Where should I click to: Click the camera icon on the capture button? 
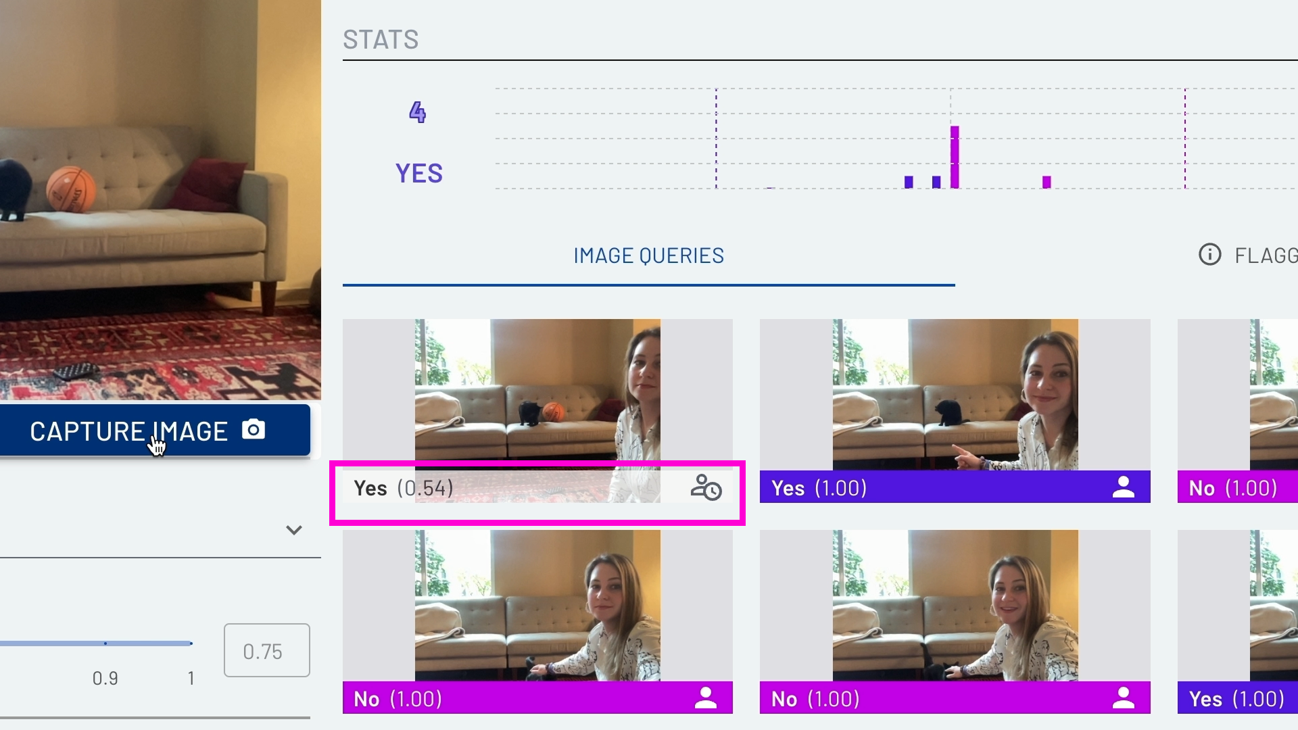click(x=254, y=429)
